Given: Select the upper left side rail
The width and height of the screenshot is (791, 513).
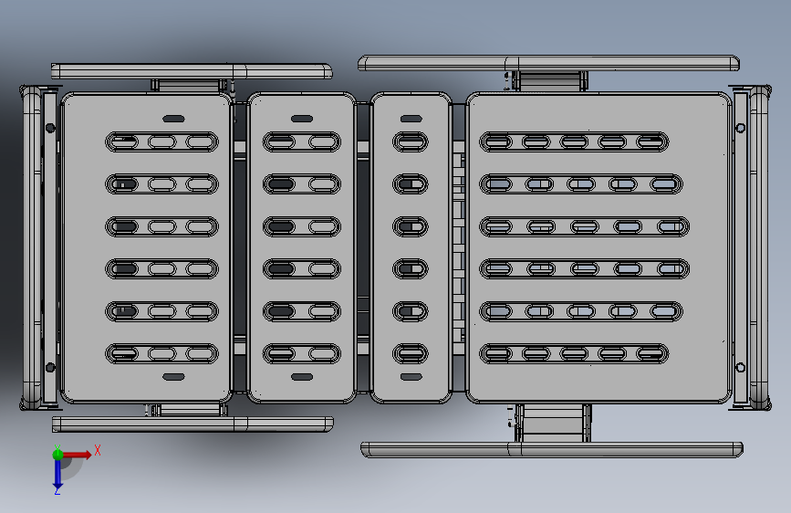Looking at the screenshot, I should 192,71.
